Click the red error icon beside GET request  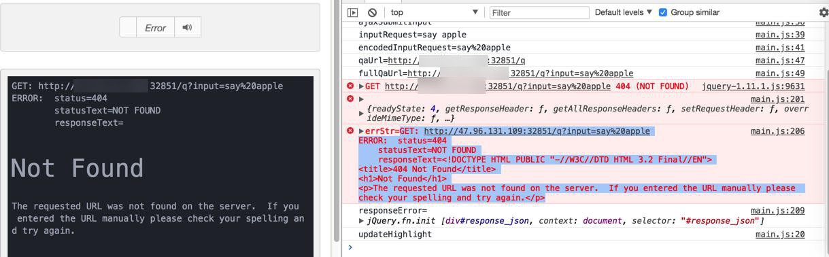tap(350, 86)
